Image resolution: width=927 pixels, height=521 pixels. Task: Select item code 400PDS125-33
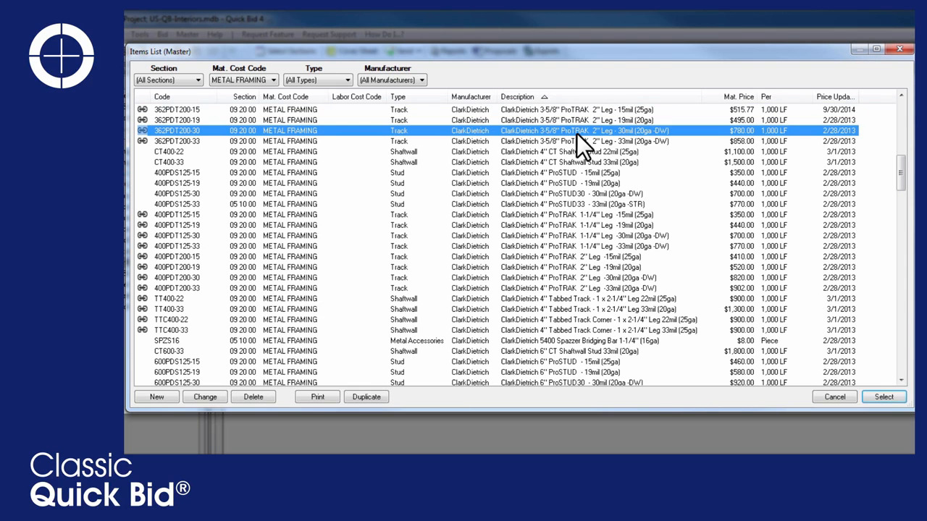(x=177, y=204)
